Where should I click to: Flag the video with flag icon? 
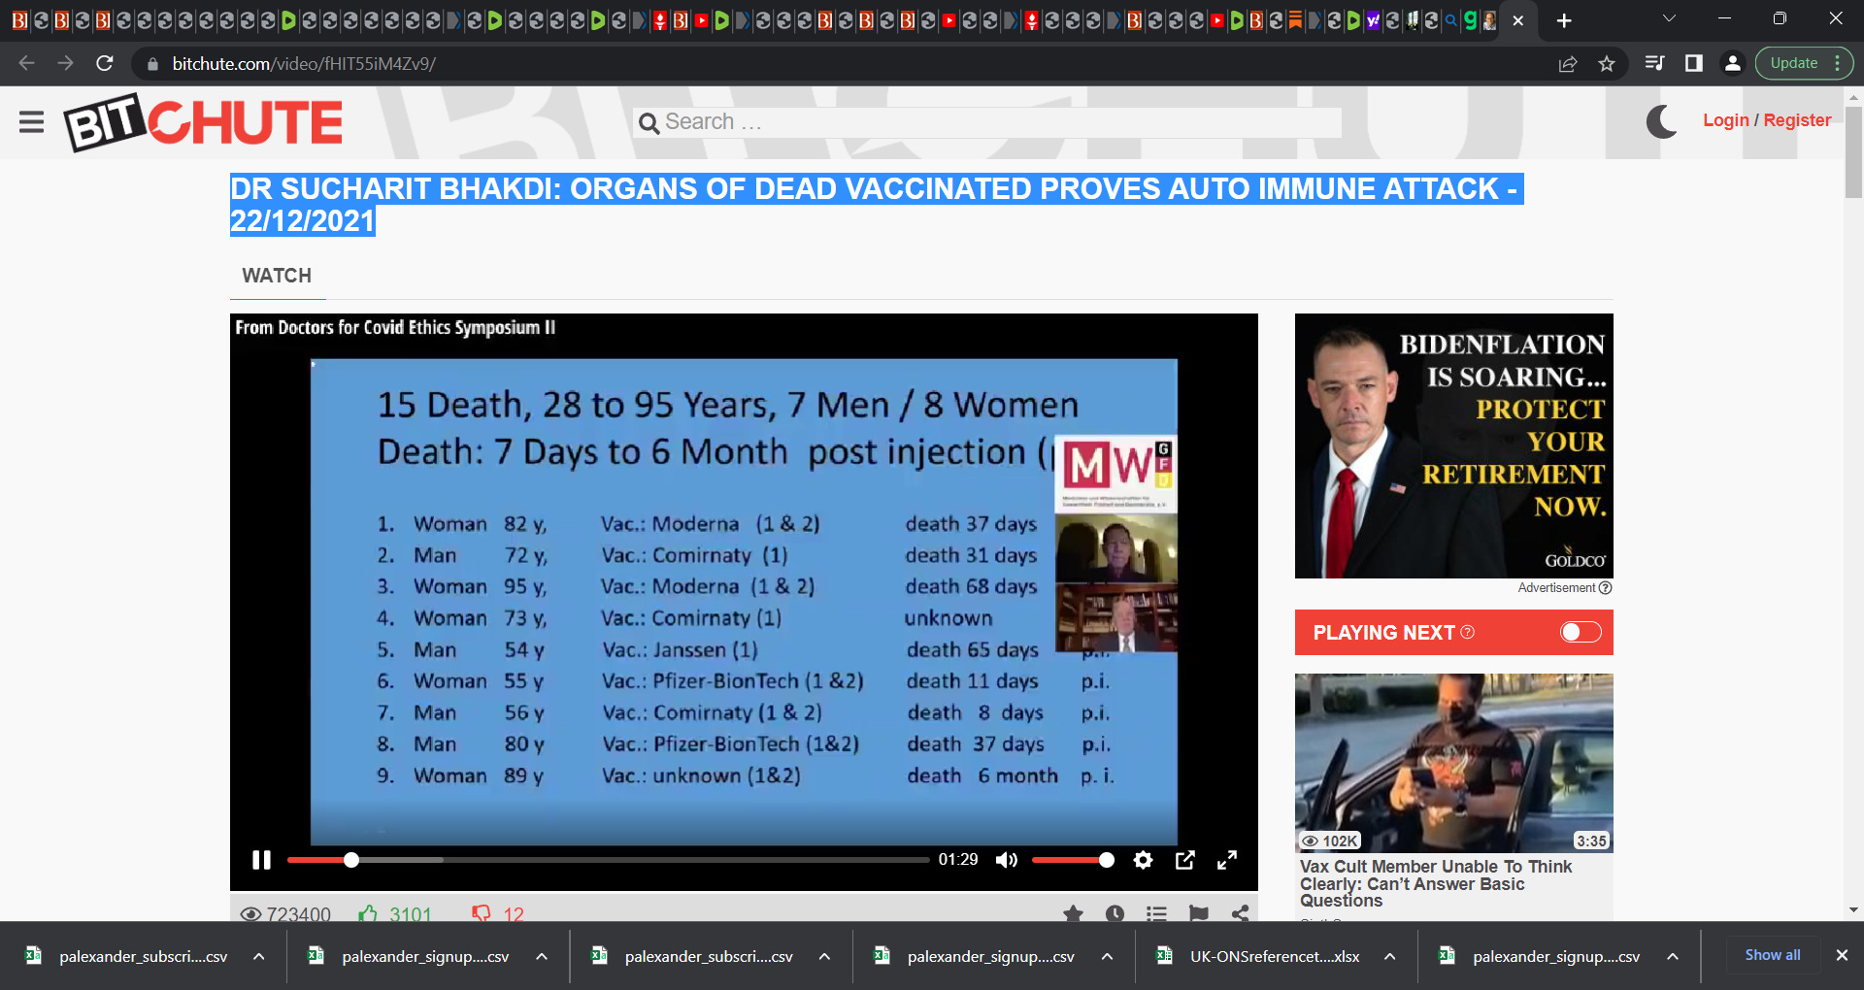point(1198,913)
